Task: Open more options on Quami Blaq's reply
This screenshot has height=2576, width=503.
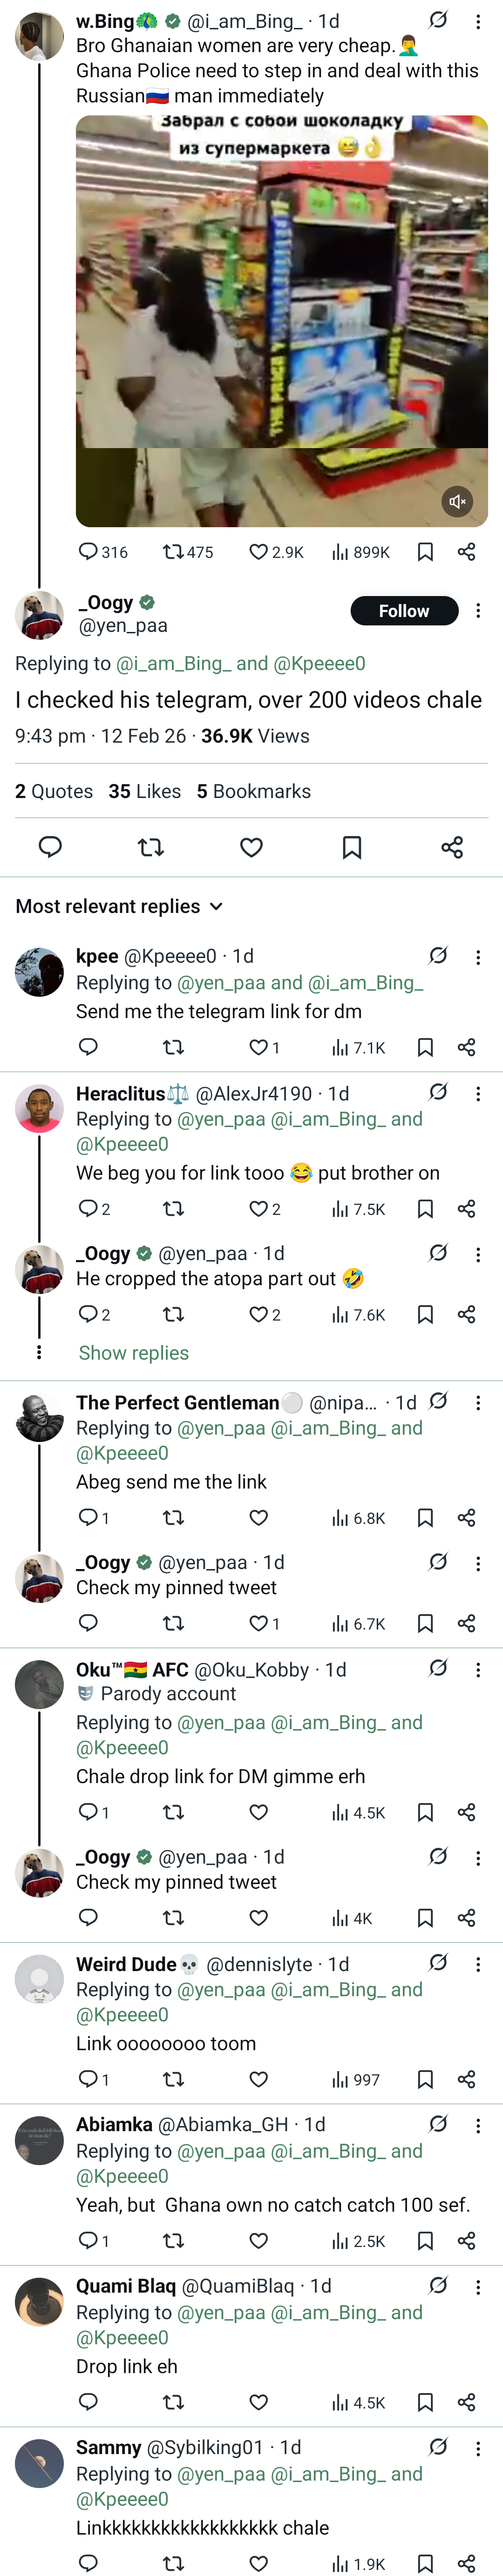Action: point(478,2287)
